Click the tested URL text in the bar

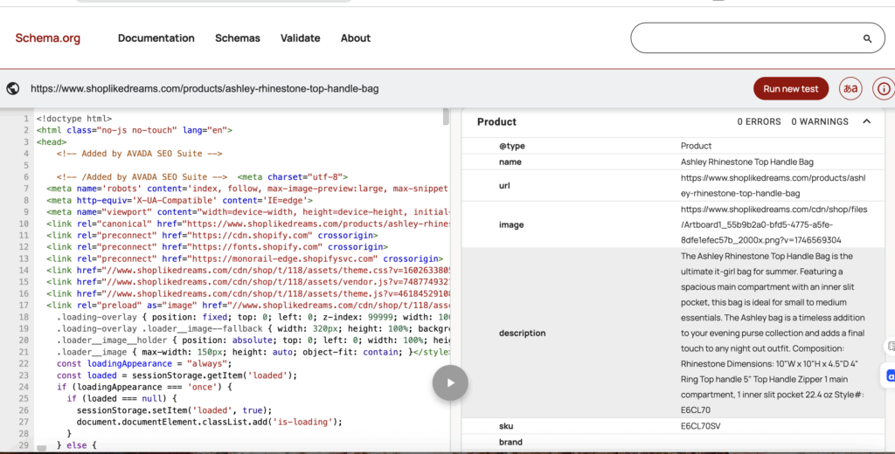pyautogui.click(x=205, y=88)
